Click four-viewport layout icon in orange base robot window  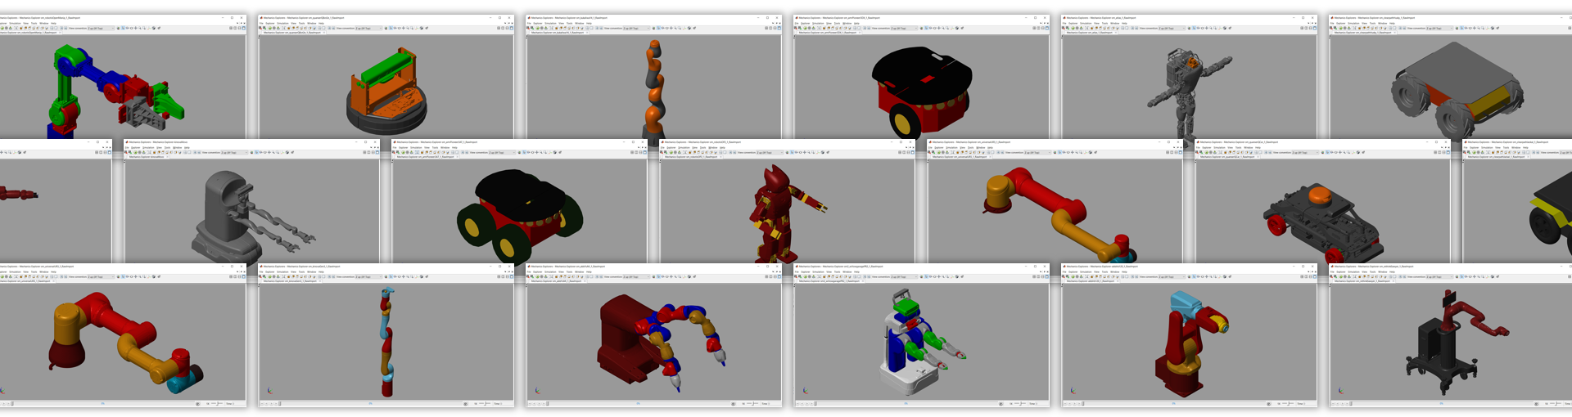(x=499, y=28)
